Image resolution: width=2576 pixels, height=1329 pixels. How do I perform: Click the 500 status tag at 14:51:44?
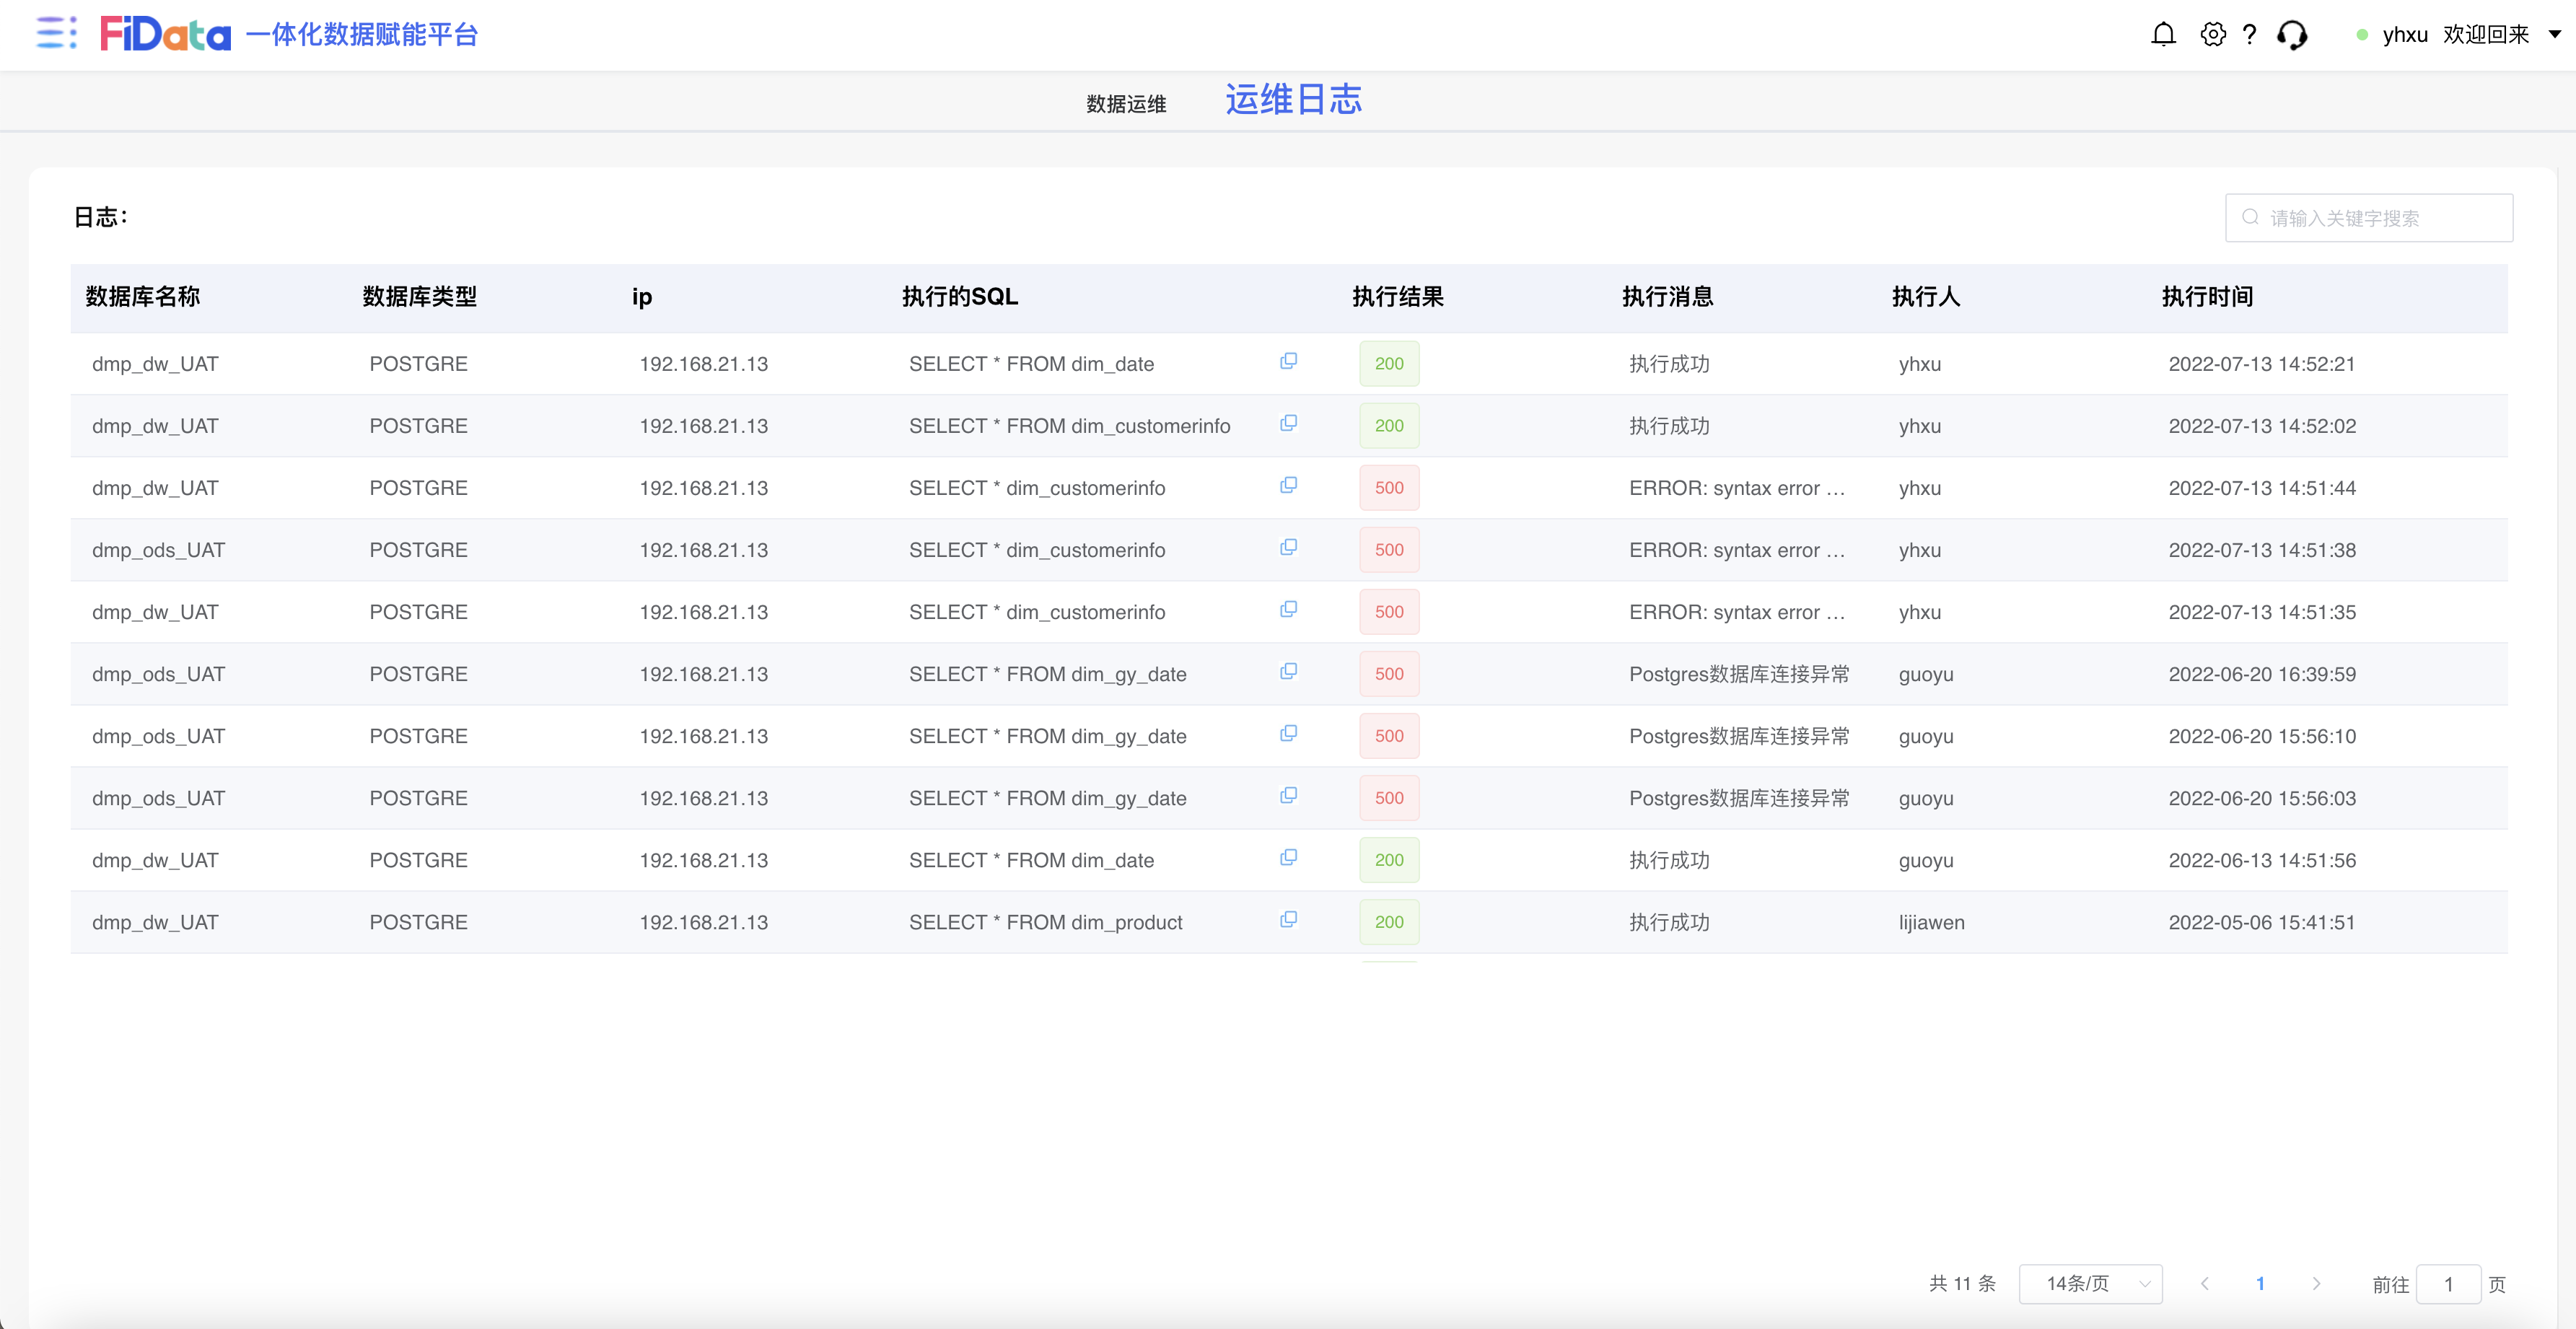pos(1389,488)
